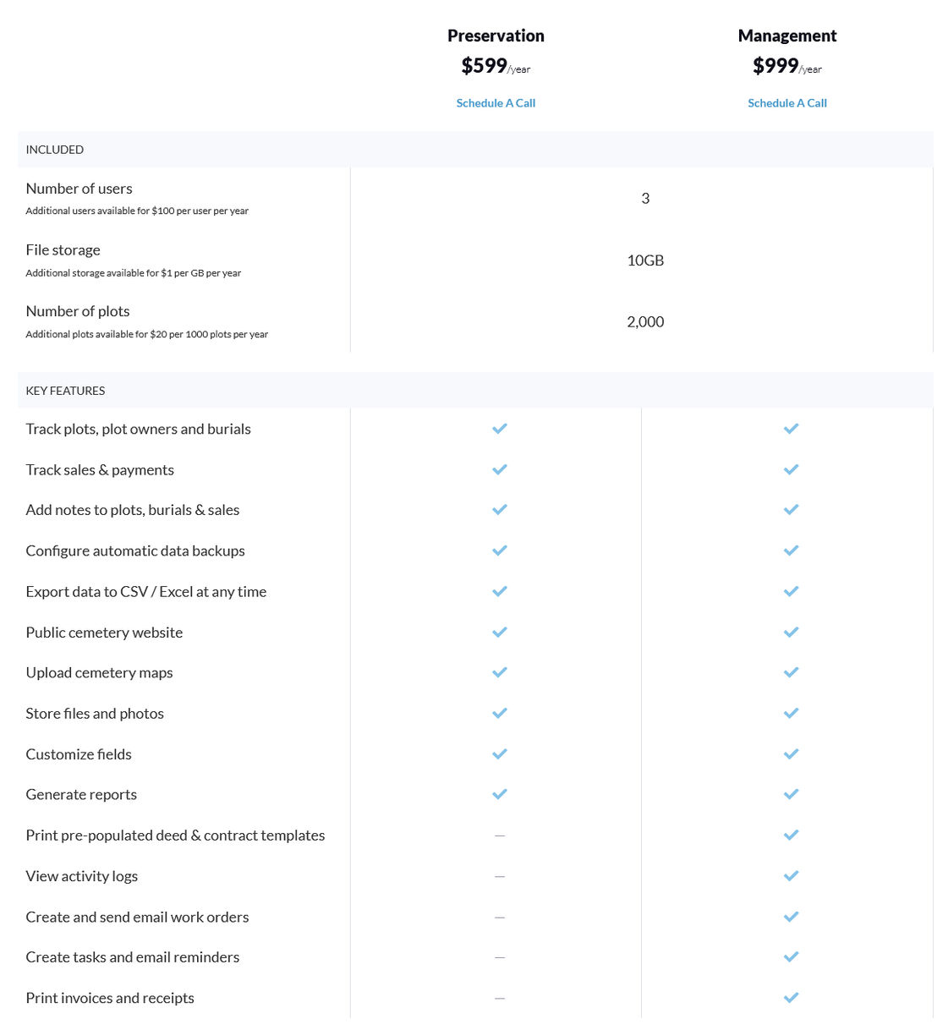Click the INCLUDED section header

[54, 149]
